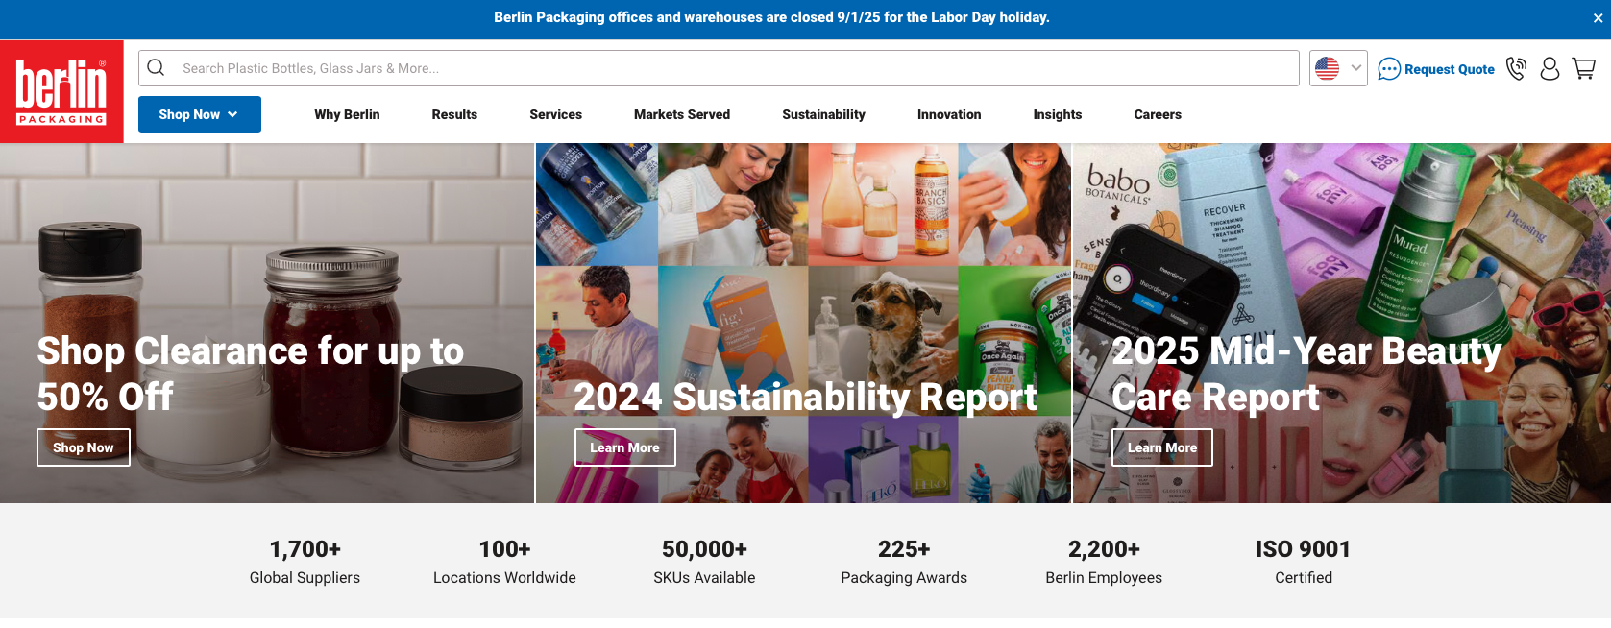Click the Labor Day holiday closure announcement text
This screenshot has width=1611, height=628.
click(x=771, y=17)
